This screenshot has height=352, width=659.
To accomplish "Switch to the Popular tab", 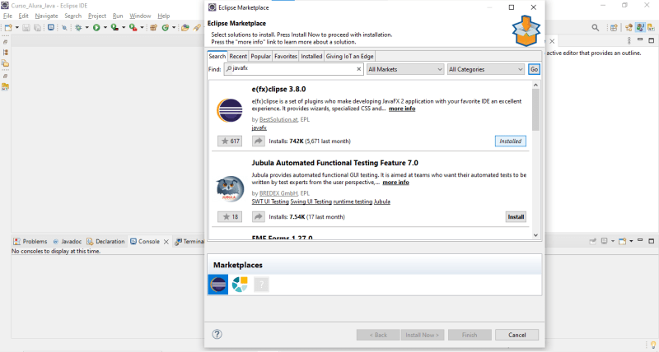I will tap(260, 56).
